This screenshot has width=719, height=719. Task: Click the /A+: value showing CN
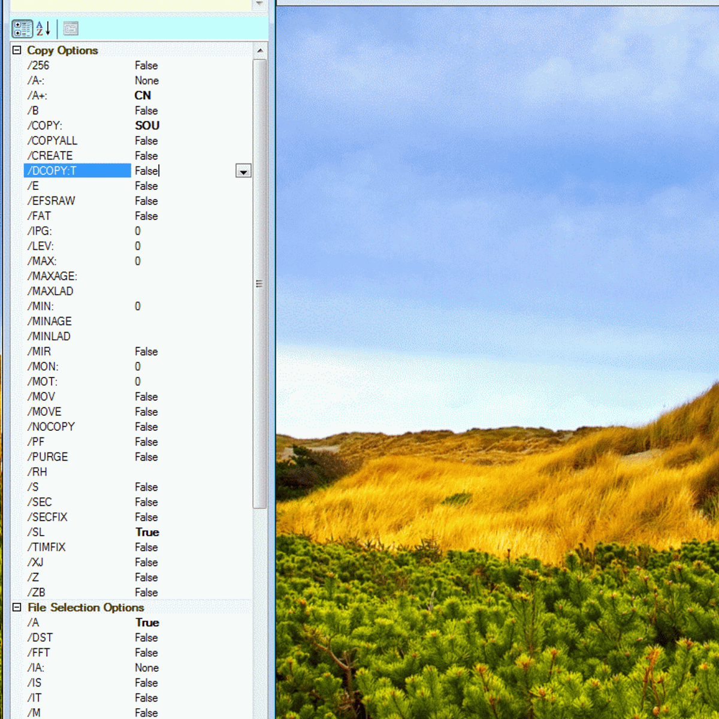click(x=143, y=96)
